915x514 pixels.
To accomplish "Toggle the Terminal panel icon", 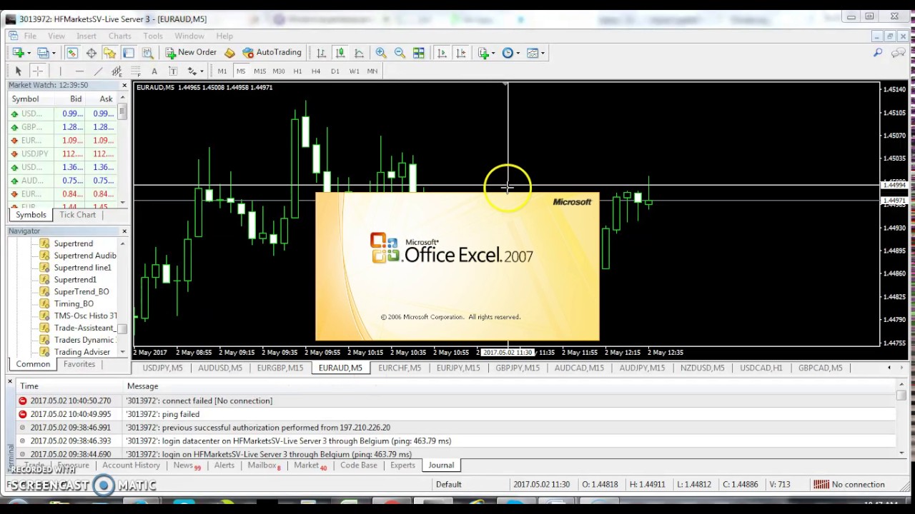I will click(129, 53).
